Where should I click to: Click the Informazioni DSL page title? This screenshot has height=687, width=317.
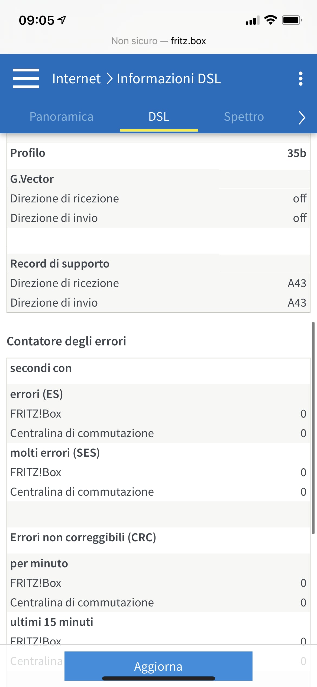coord(169,79)
